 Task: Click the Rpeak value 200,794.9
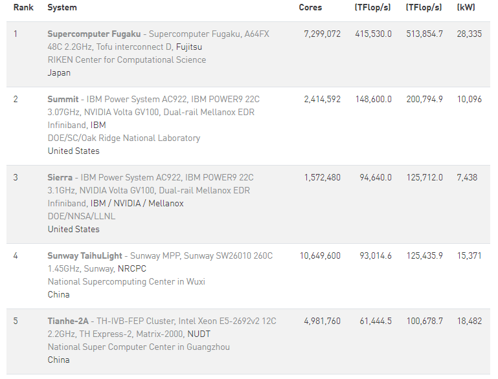(424, 99)
